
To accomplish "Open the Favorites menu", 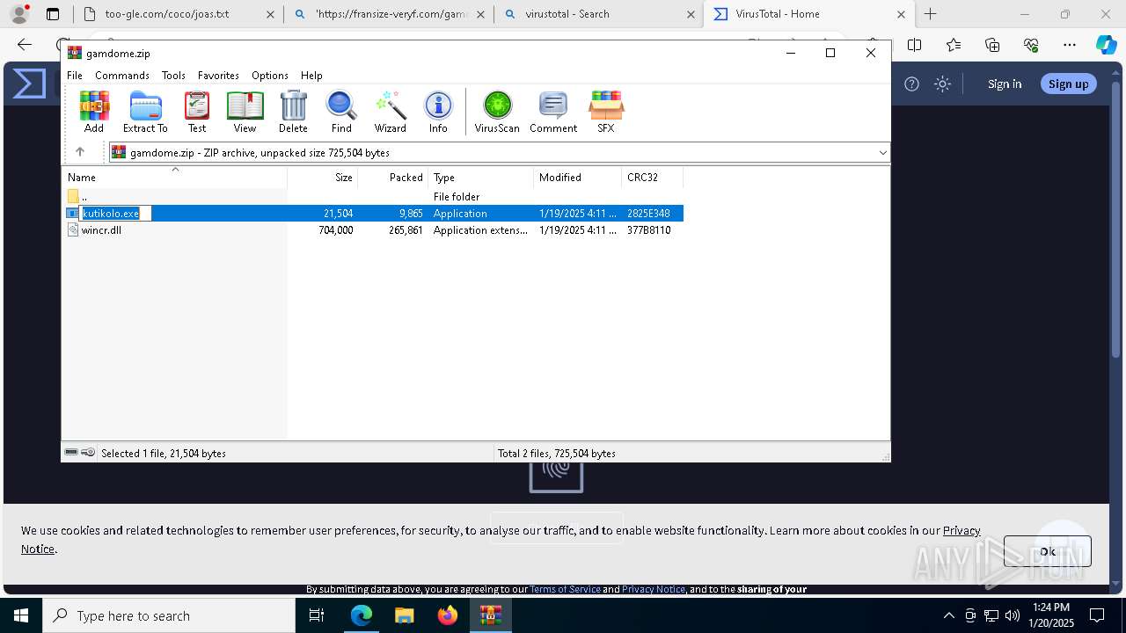I will point(218,76).
